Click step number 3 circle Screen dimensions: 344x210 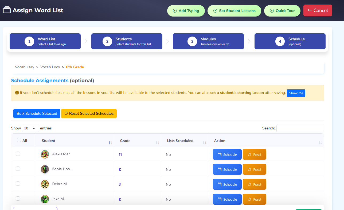coord(192,41)
